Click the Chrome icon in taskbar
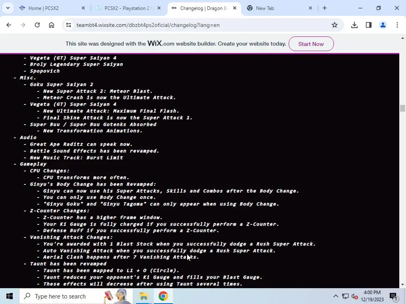 point(163,296)
